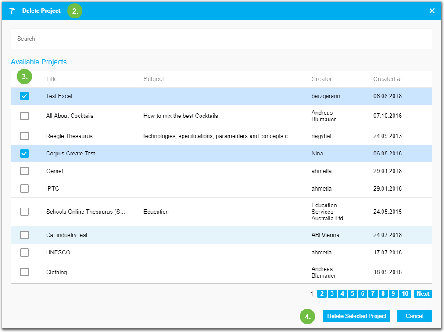Mark the UNESCO project checkbox
This screenshot has height=332, width=444.
click(x=25, y=252)
